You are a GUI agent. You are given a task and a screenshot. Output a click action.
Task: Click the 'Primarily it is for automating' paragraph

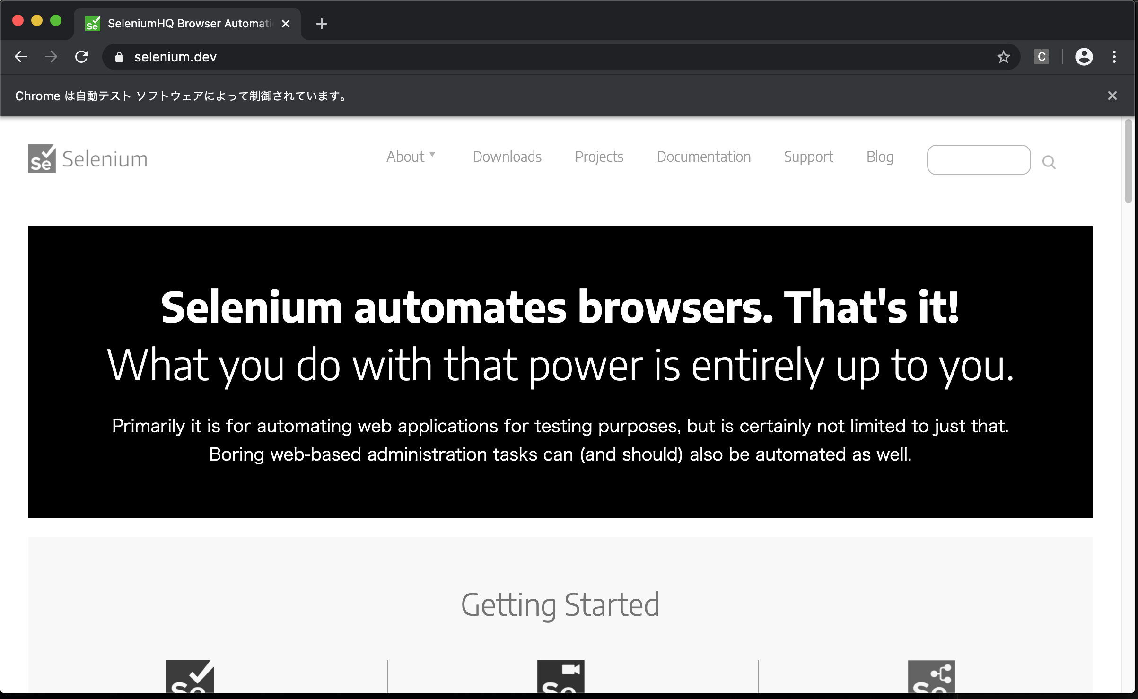pos(560,440)
